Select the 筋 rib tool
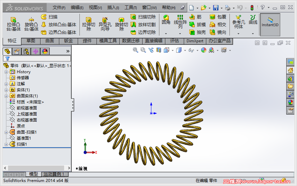Image resolution: width=297 pixels, height=186 pixels. tap(195, 17)
